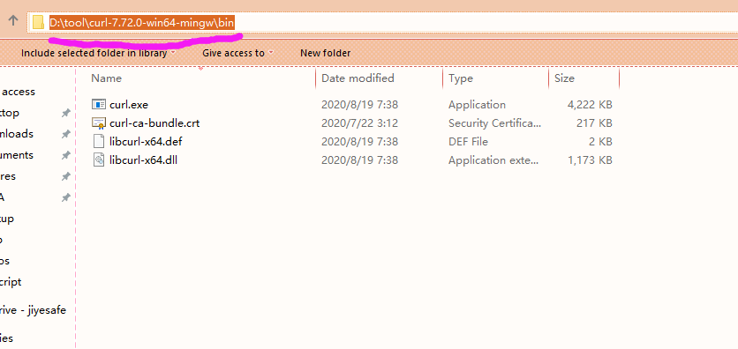The image size is (738, 349).
Task: Open Downloads in navigation pane
Action: coord(17,134)
